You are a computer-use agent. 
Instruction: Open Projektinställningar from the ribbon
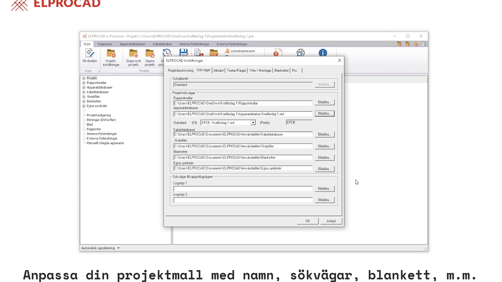tap(111, 58)
